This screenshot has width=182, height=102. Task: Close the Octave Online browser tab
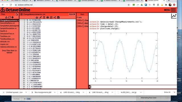coord(164,1)
